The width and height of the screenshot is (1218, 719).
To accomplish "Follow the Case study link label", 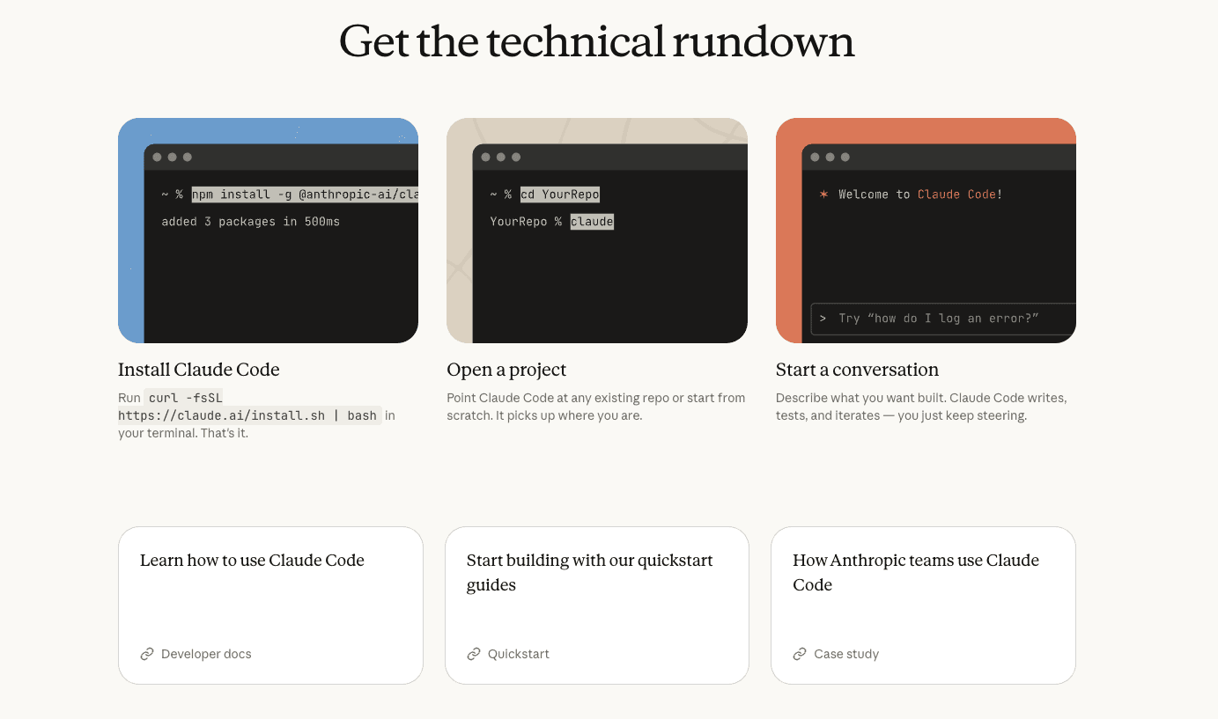I will (846, 654).
